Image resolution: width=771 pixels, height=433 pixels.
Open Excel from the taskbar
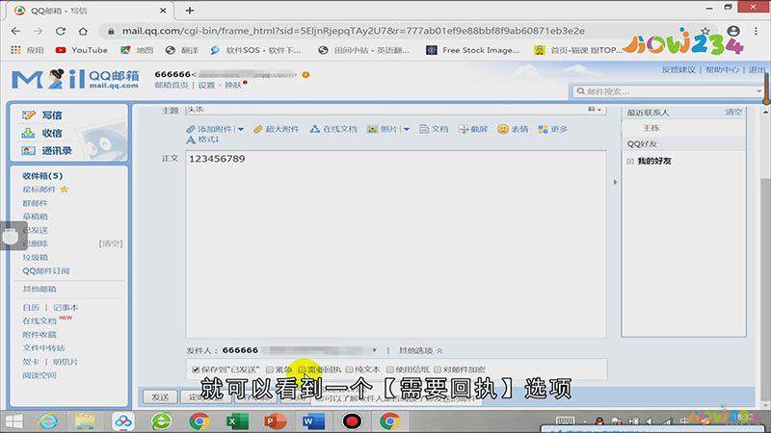pos(237,421)
